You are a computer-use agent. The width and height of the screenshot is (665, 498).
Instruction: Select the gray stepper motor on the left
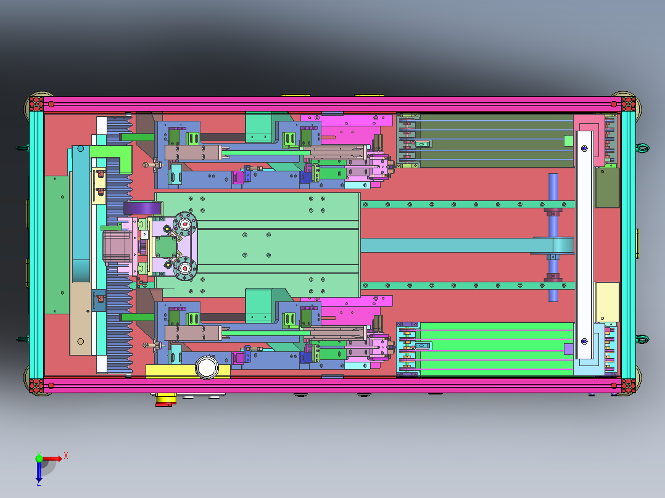click(x=116, y=246)
